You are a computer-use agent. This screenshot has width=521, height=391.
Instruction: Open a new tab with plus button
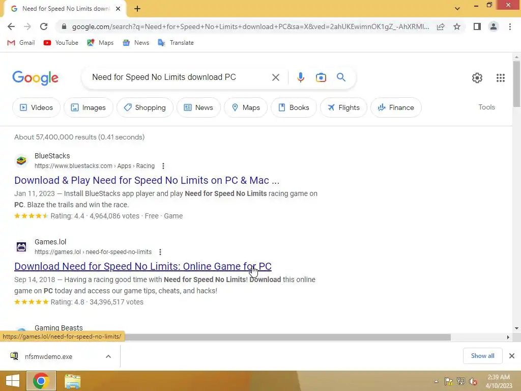tap(137, 9)
